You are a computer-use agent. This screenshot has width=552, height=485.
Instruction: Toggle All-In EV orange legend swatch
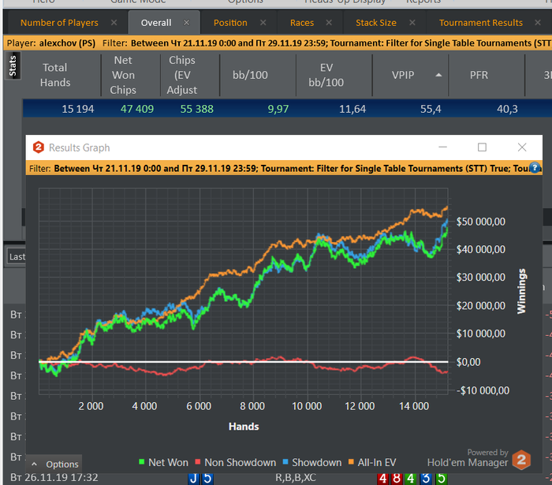pos(351,462)
